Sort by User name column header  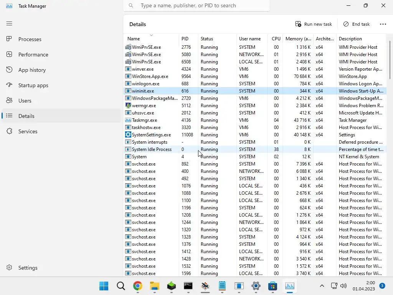(x=252, y=39)
